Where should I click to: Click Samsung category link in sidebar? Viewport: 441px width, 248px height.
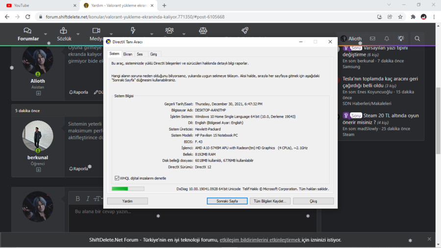pos(351,67)
